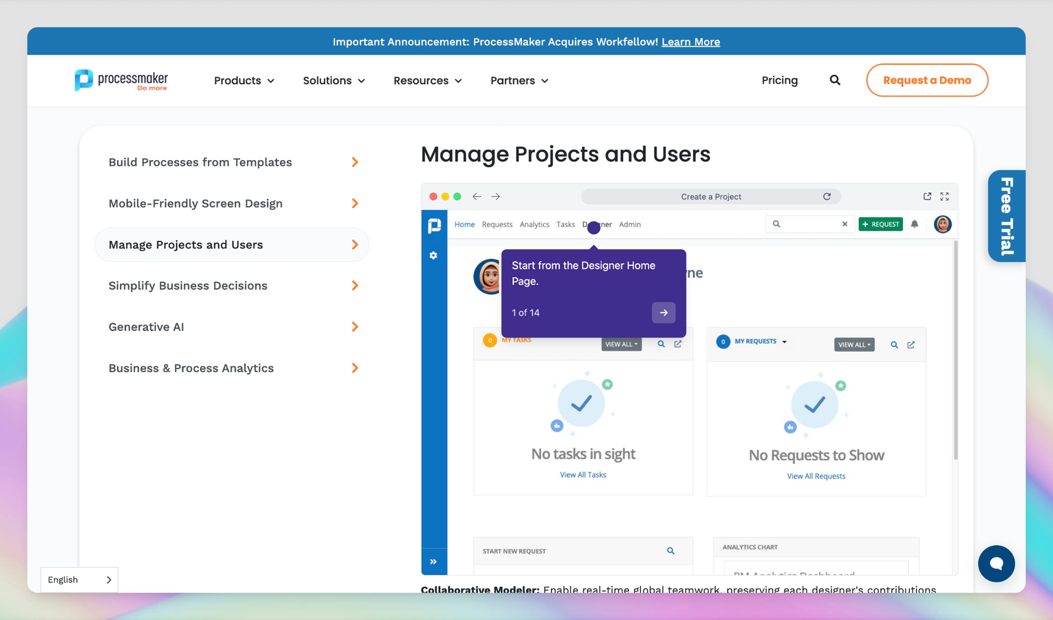Expand the Solutions dropdown menu
Image resolution: width=1053 pixels, height=620 pixels.
pyautogui.click(x=334, y=80)
